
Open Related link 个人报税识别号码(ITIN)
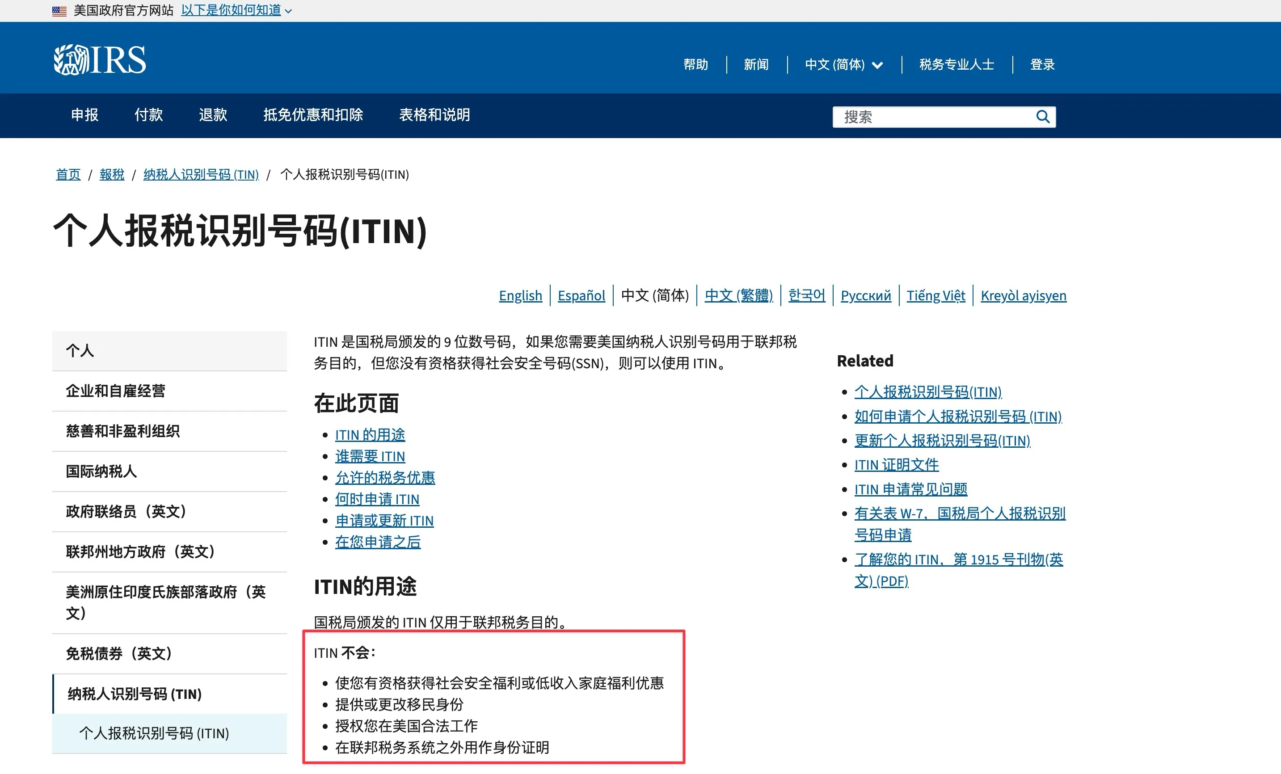coord(928,392)
